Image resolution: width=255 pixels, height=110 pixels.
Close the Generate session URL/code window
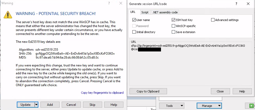tap(248, 4)
